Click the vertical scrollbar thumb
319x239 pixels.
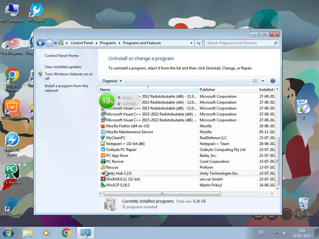click(x=278, y=161)
